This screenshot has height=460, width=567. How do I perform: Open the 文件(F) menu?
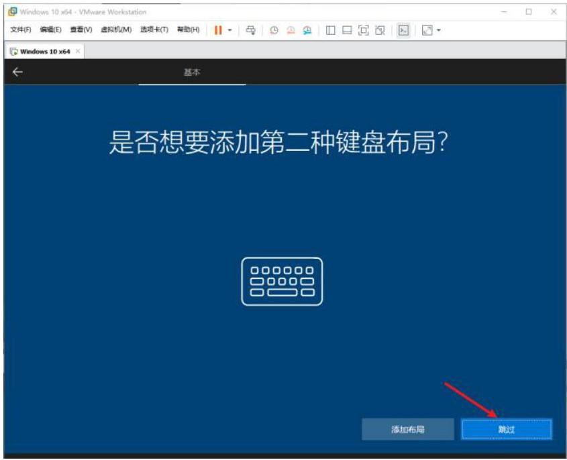[20, 30]
